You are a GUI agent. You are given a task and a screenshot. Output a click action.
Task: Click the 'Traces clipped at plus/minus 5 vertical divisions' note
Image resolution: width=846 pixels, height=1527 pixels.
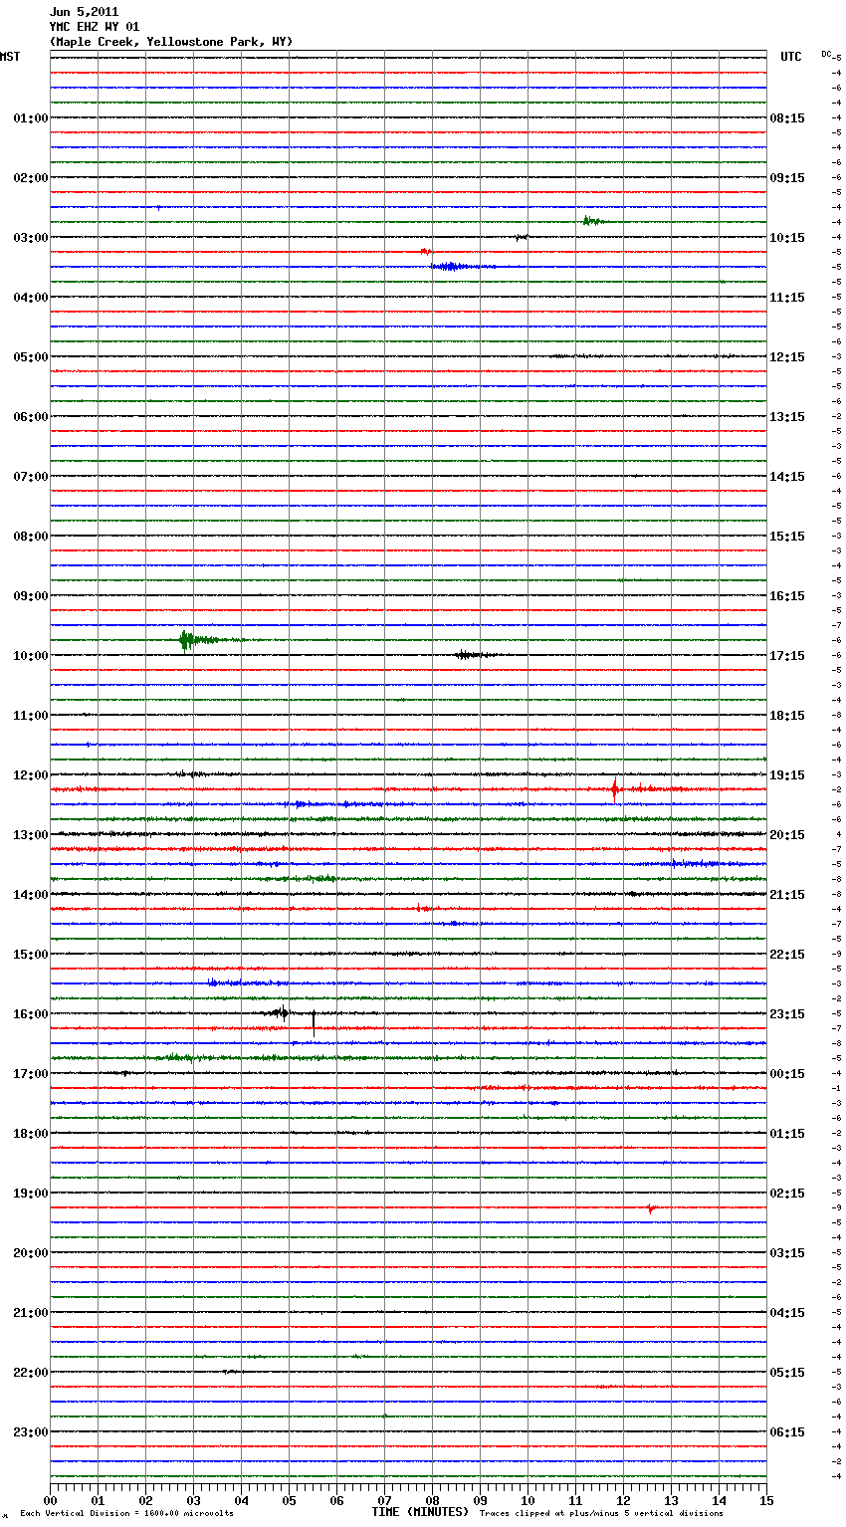pyautogui.click(x=601, y=1513)
